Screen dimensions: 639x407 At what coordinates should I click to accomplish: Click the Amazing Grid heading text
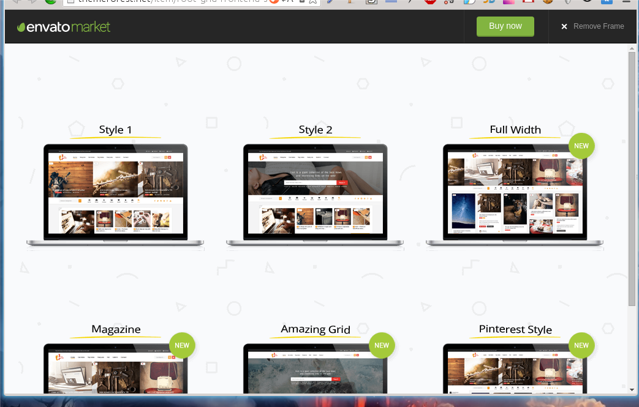(x=316, y=329)
